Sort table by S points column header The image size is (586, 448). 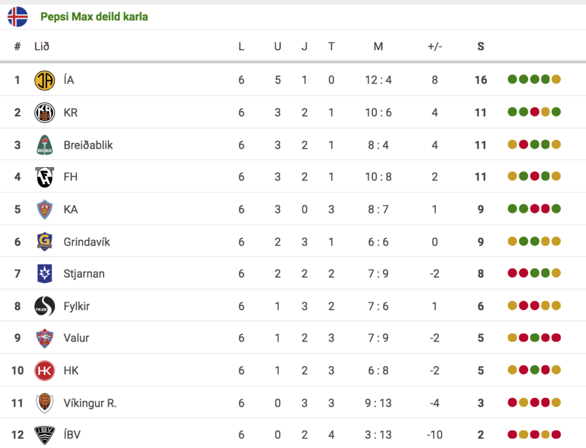481,46
